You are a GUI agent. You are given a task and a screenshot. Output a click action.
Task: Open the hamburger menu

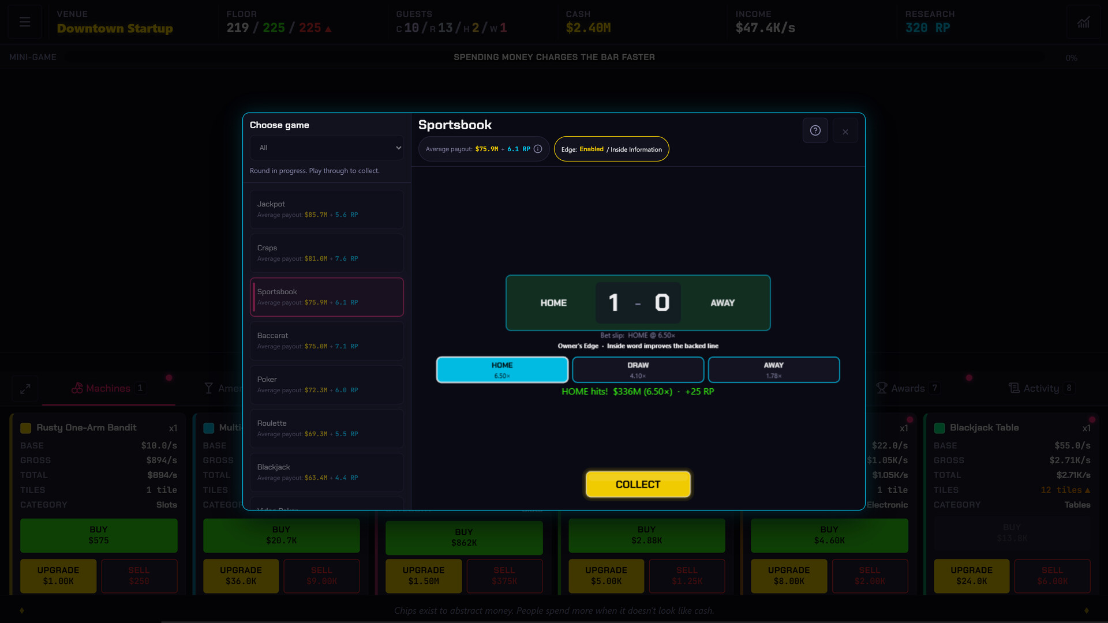pos(24,22)
